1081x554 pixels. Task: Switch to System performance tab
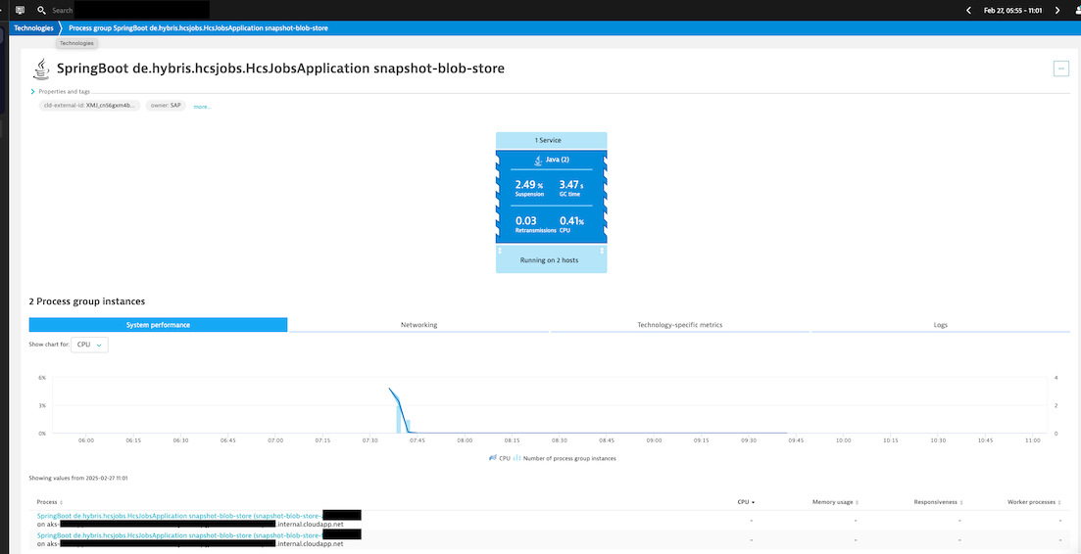coord(158,325)
